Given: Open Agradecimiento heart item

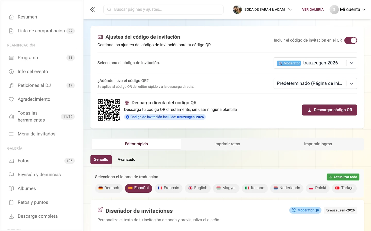Looking at the screenshot, I should click(41, 99).
